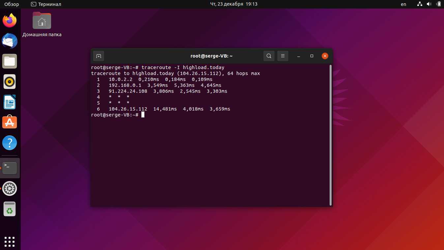
Task: Open the Files manager in dock
Action: pyautogui.click(x=10, y=61)
